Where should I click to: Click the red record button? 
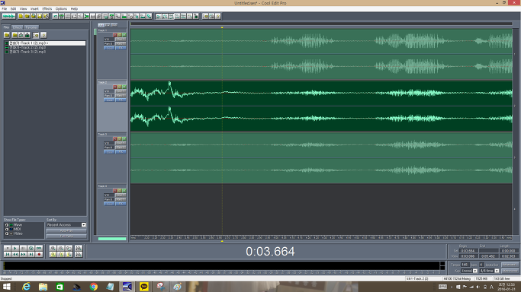click(39, 254)
